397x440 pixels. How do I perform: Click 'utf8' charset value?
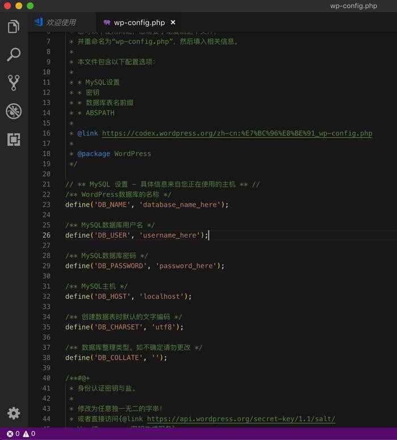tap(163, 327)
